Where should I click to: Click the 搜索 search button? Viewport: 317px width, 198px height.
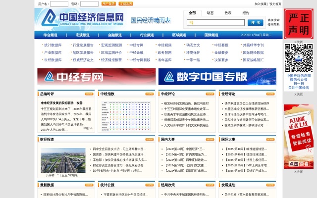(x=255, y=22)
